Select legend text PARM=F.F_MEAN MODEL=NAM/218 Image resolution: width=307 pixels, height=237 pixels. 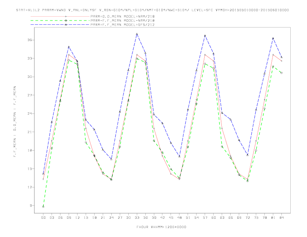122,21
